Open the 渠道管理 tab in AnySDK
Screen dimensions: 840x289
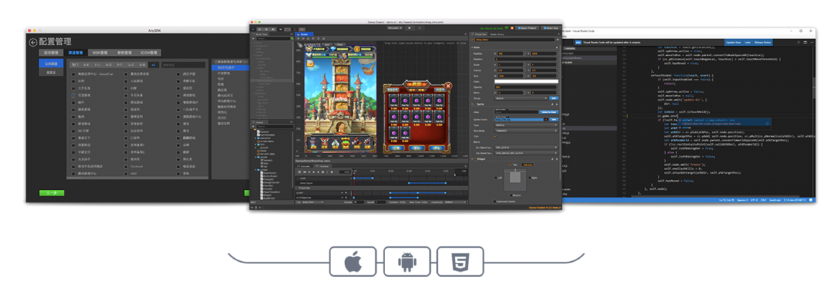pyautogui.click(x=75, y=53)
